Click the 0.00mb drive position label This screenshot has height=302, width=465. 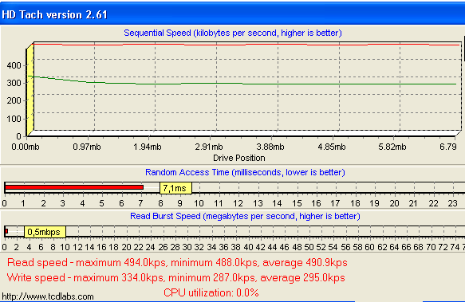(x=26, y=147)
